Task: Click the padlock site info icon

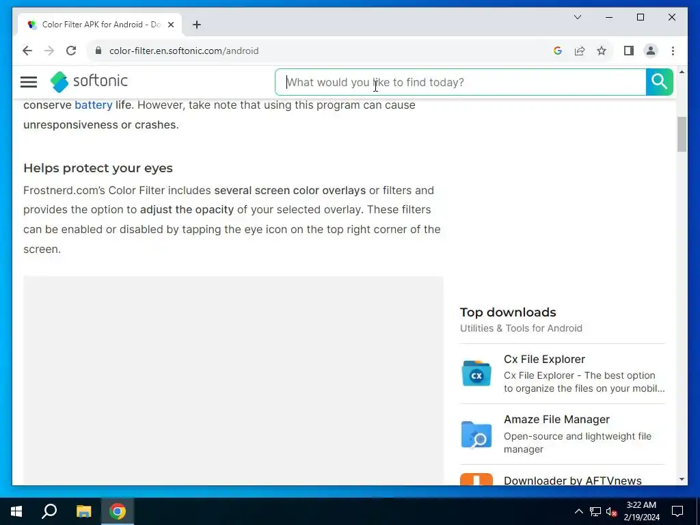Action: (98, 51)
